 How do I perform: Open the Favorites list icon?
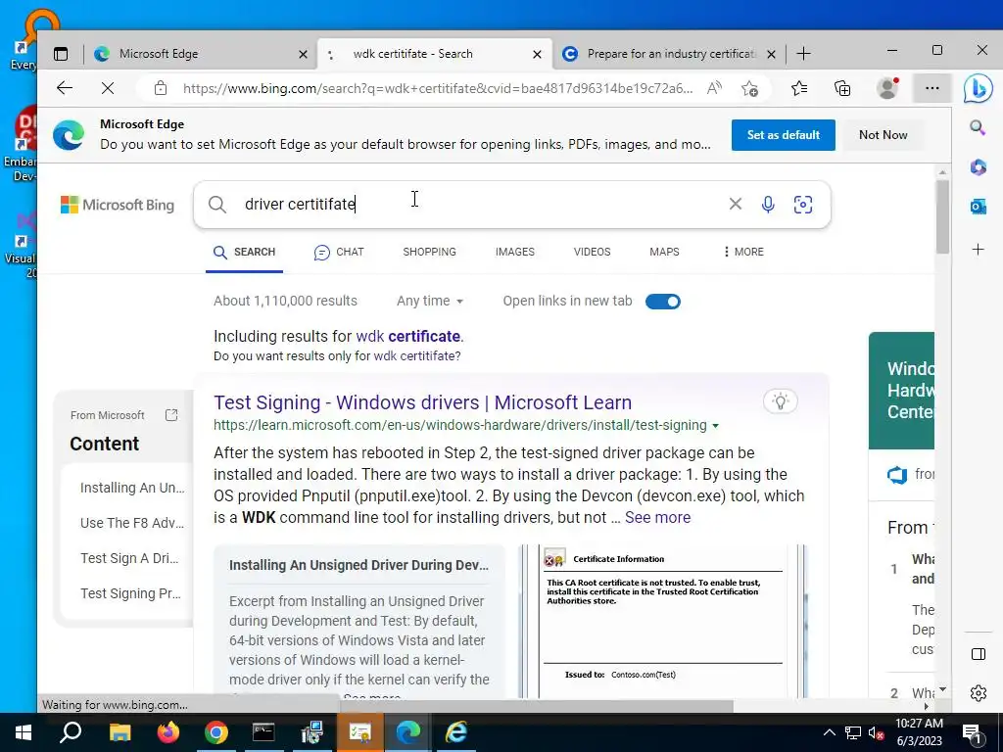tap(799, 88)
